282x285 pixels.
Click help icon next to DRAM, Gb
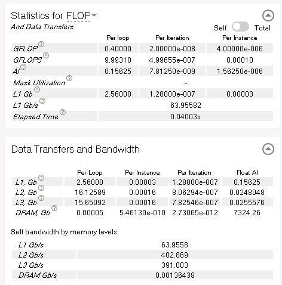[x=54, y=208]
